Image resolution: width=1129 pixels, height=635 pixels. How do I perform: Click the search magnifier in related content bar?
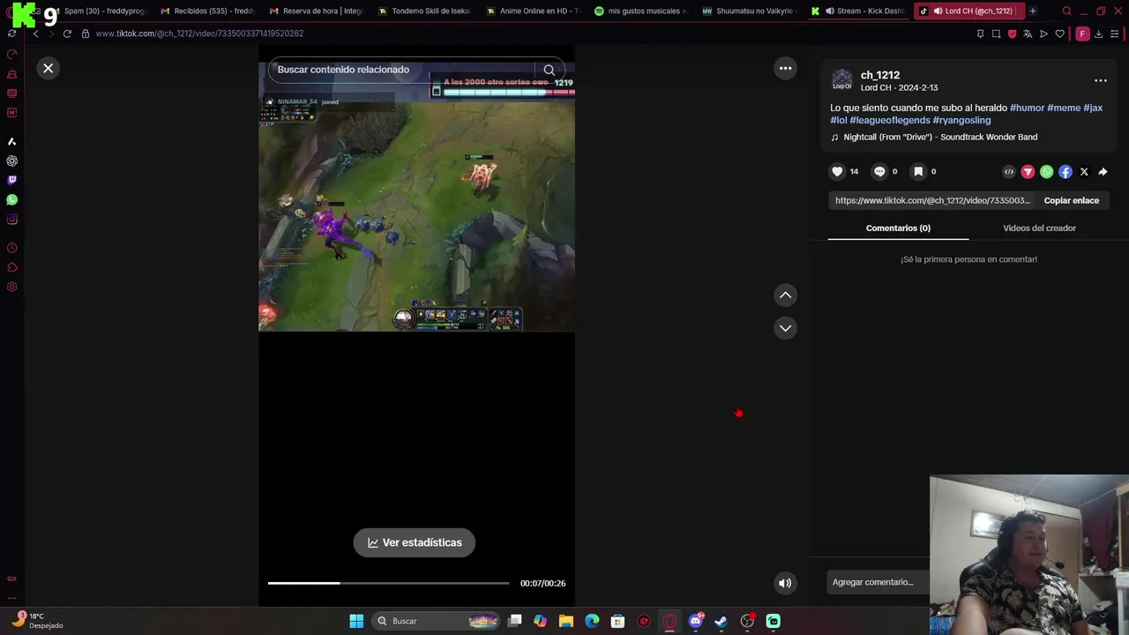(549, 70)
